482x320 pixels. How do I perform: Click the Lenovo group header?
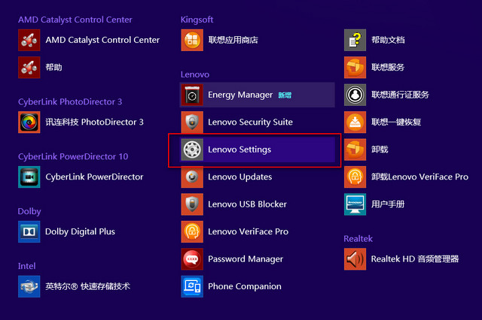pos(195,74)
